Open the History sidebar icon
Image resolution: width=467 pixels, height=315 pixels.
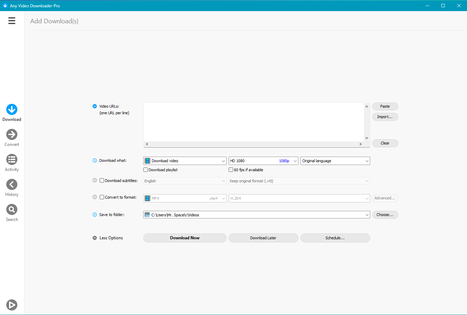[x=12, y=184]
